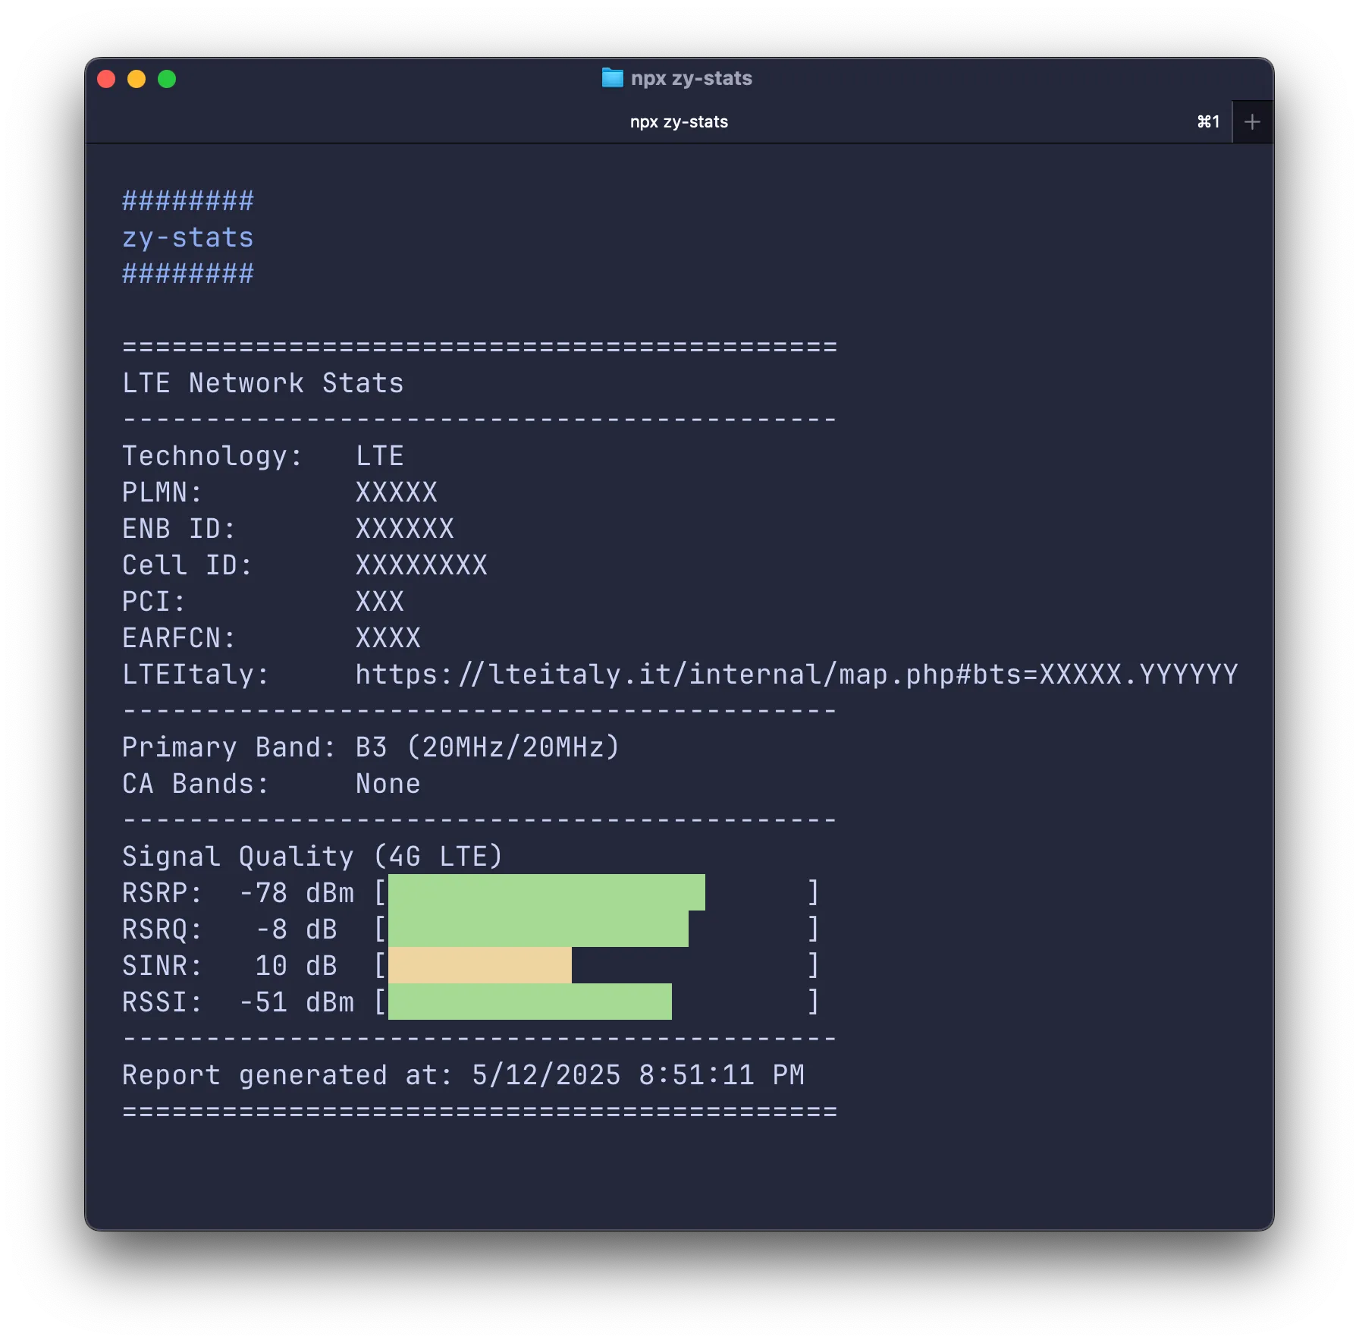Click the Cell ID value XXXXXXXX
Viewport: 1359px width, 1343px height.
[421, 565]
